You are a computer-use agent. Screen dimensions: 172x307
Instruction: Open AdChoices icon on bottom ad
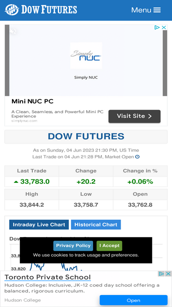161,274
